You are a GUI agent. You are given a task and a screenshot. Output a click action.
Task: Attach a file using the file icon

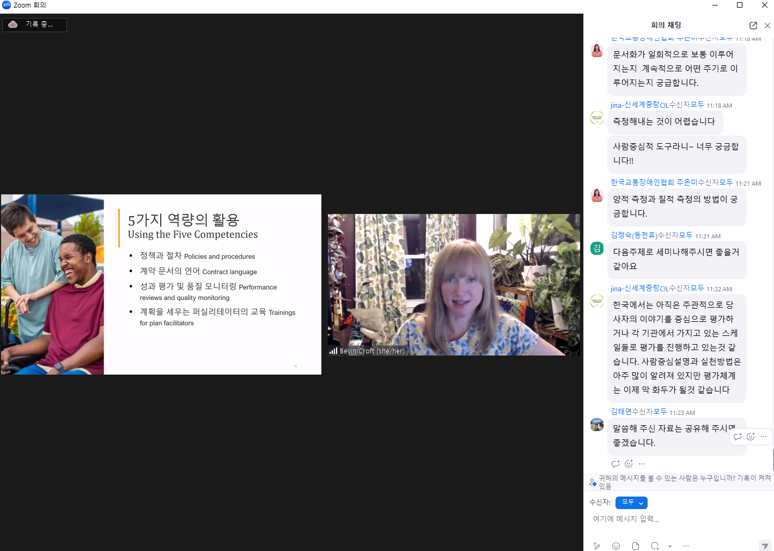(x=636, y=546)
